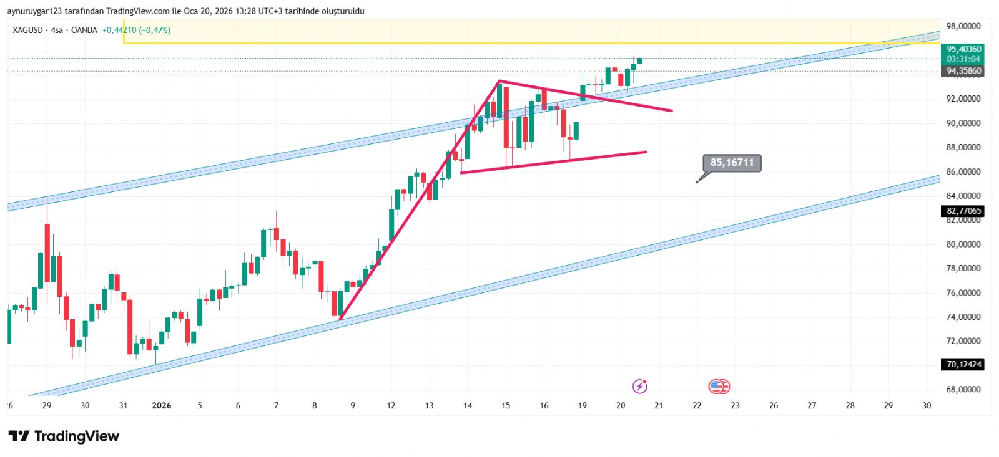The width and height of the screenshot is (999, 457).
Task: Click the green +0,44210 (+0,47%) change value
Action: pos(136,30)
